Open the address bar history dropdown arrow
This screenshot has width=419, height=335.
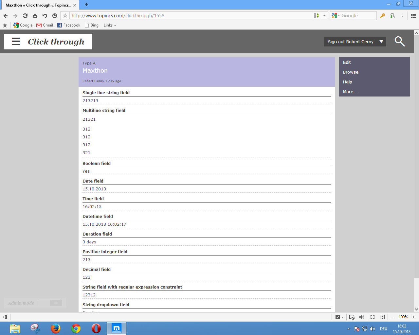[324, 16]
